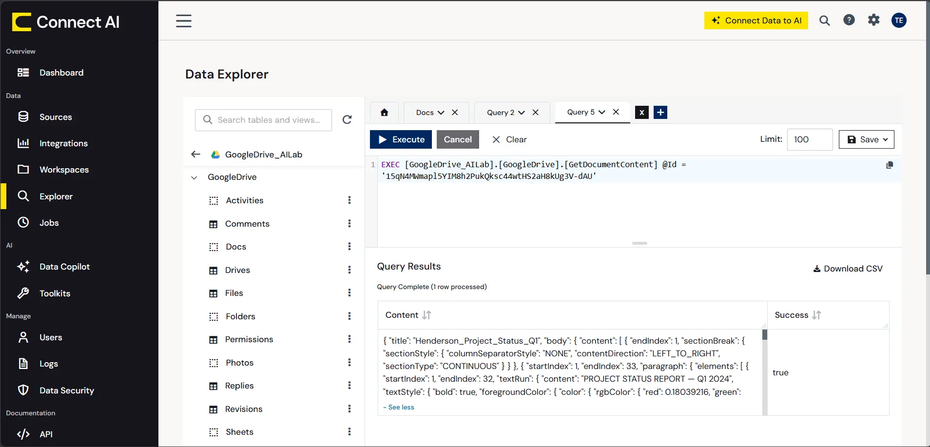Copy the query with the copy icon
930x447 pixels.
890,165
